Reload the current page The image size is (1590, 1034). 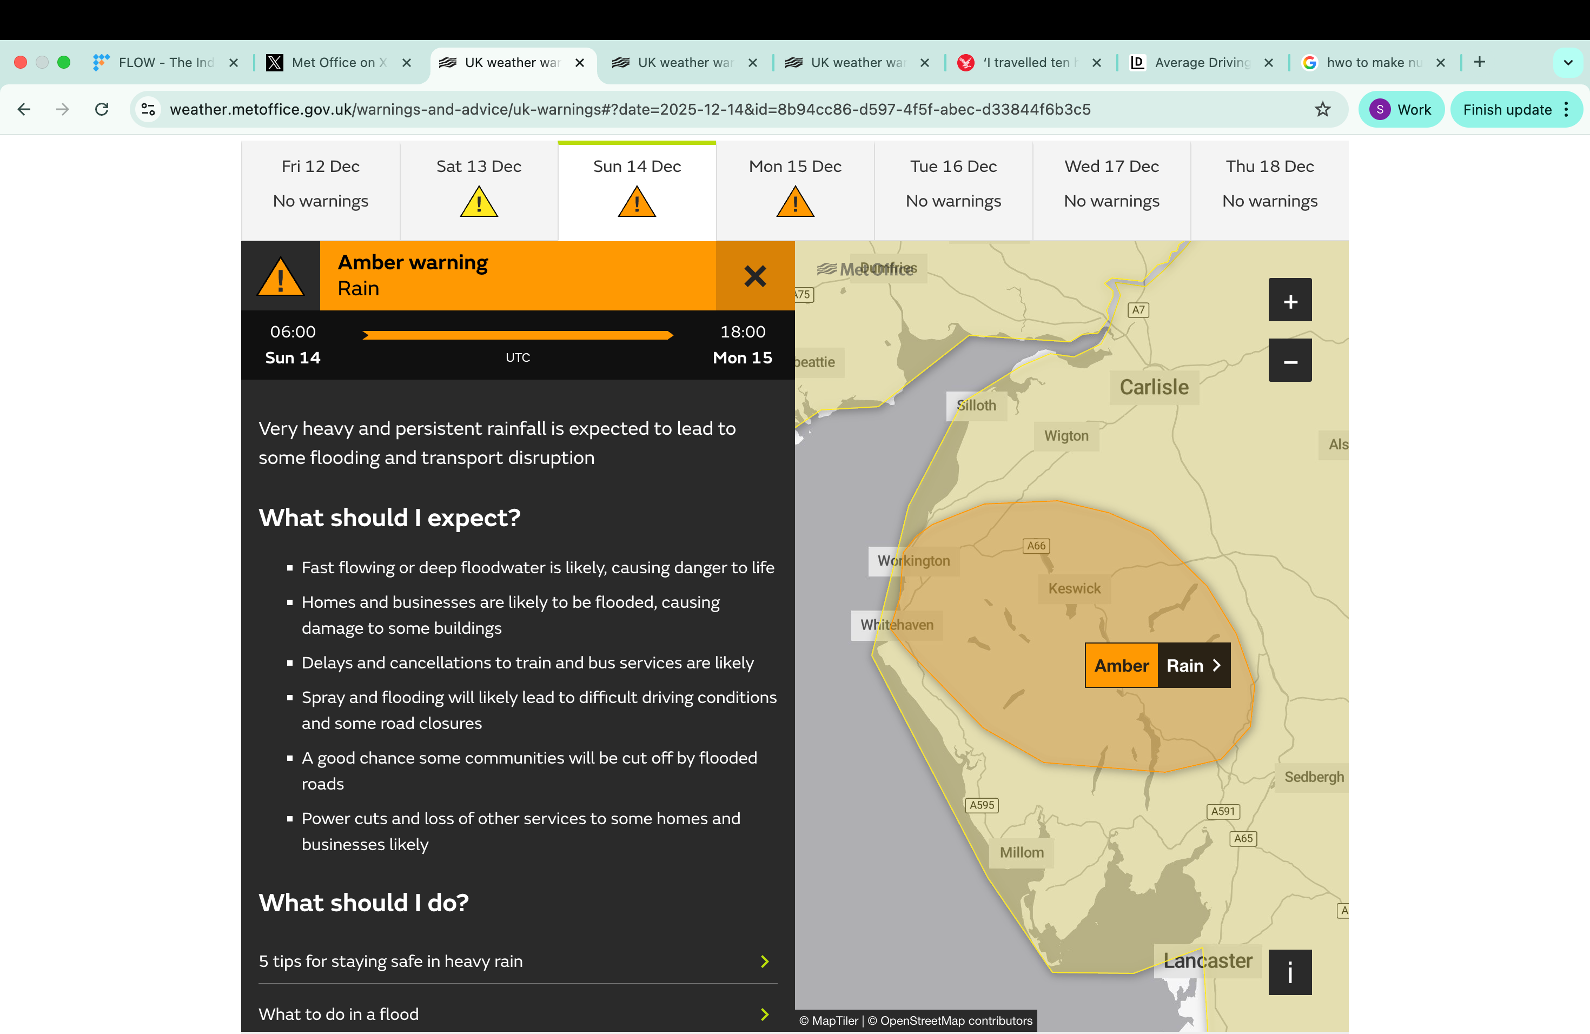tap(102, 109)
